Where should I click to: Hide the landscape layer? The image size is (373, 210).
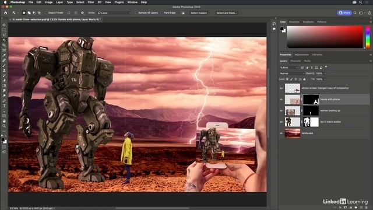tap(281, 134)
